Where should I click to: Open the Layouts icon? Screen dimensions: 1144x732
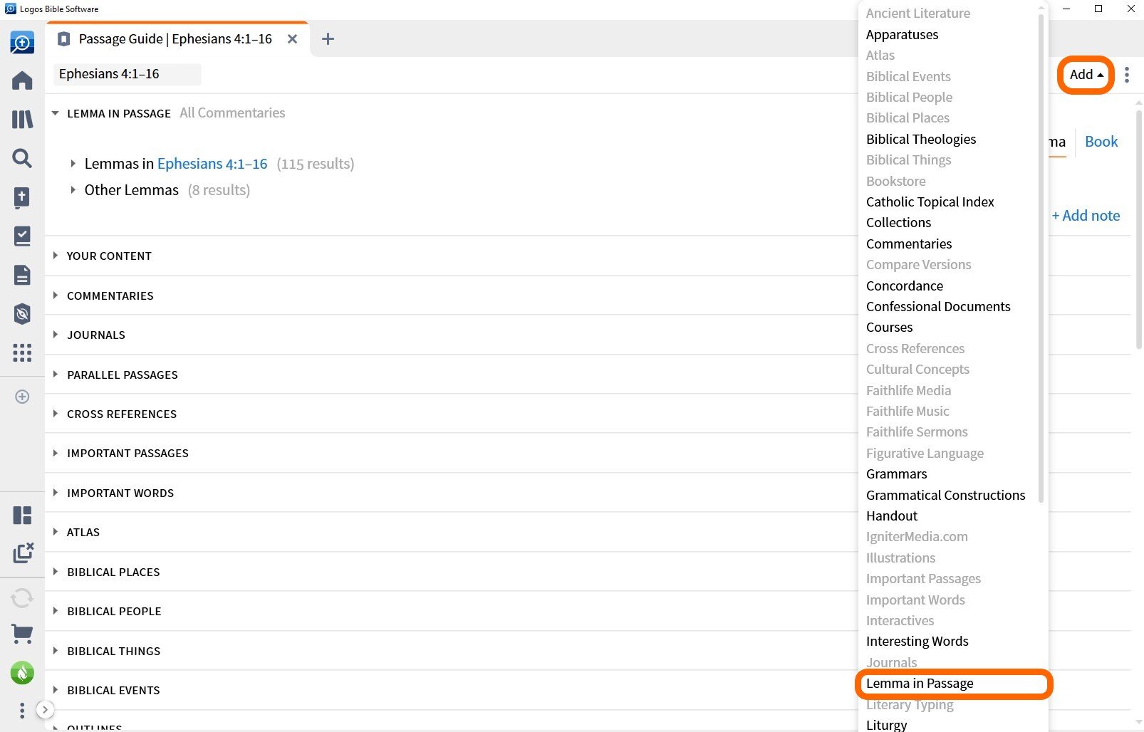(x=22, y=515)
